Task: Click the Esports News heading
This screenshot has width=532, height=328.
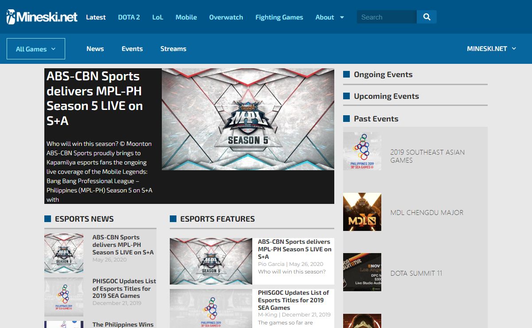Action: 84,219
